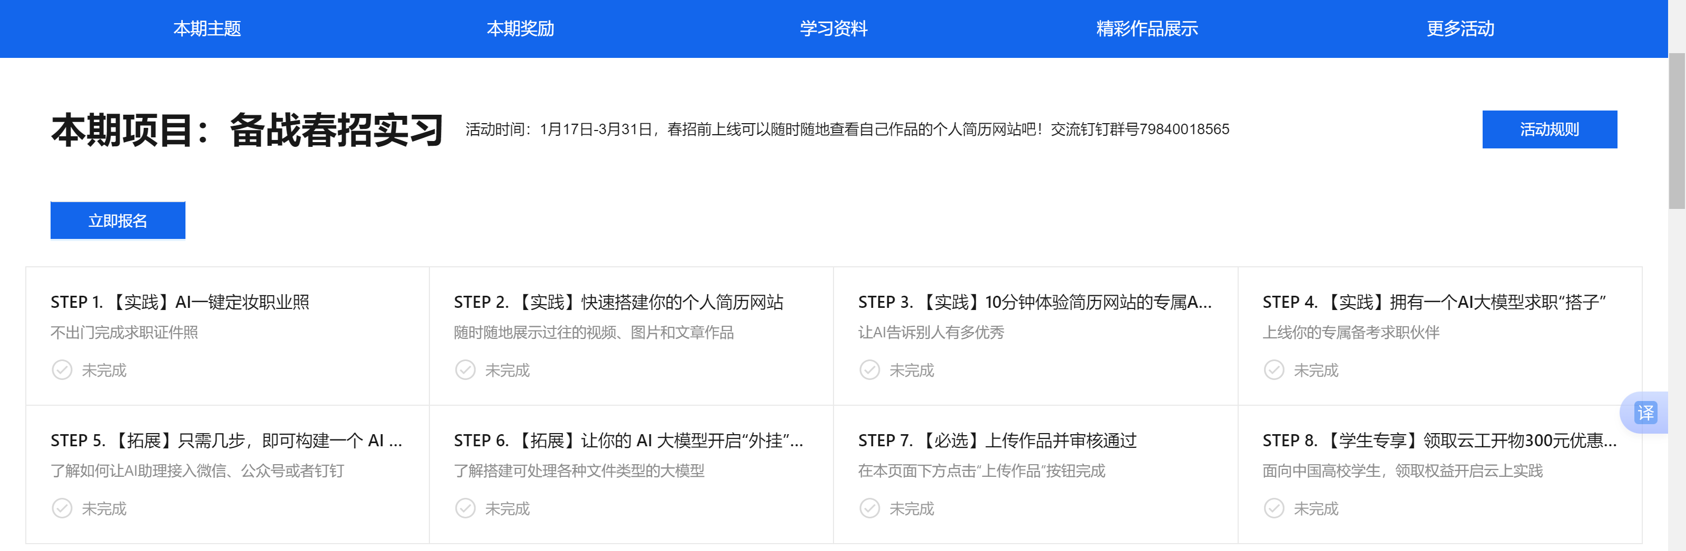
Task: Click the 面向中国高校学生 description
Action: 1403,471
